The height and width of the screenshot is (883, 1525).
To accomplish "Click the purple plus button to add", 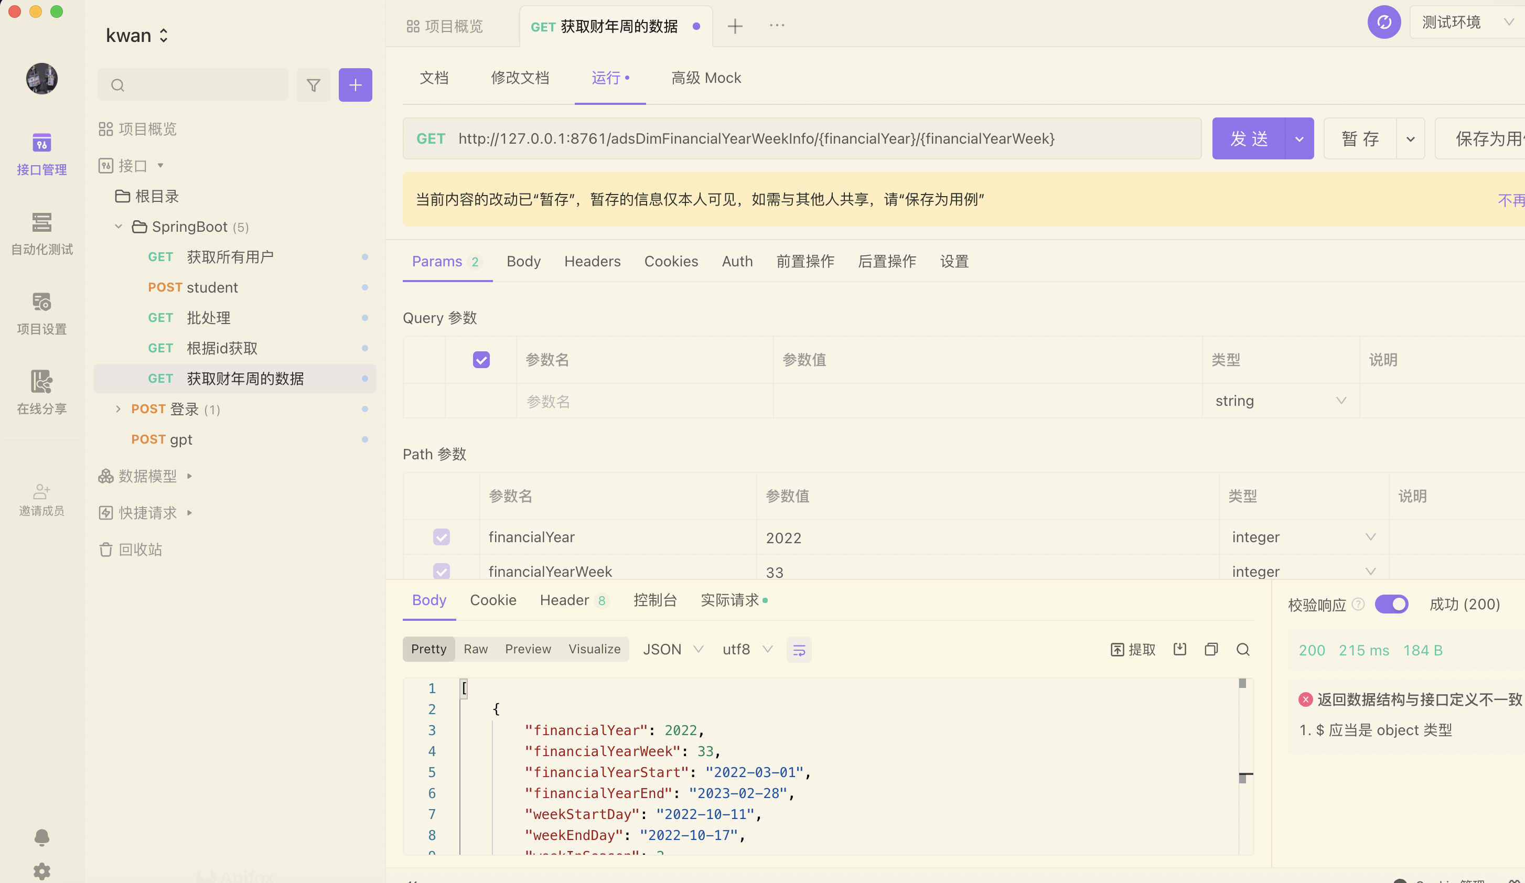I will tap(355, 85).
